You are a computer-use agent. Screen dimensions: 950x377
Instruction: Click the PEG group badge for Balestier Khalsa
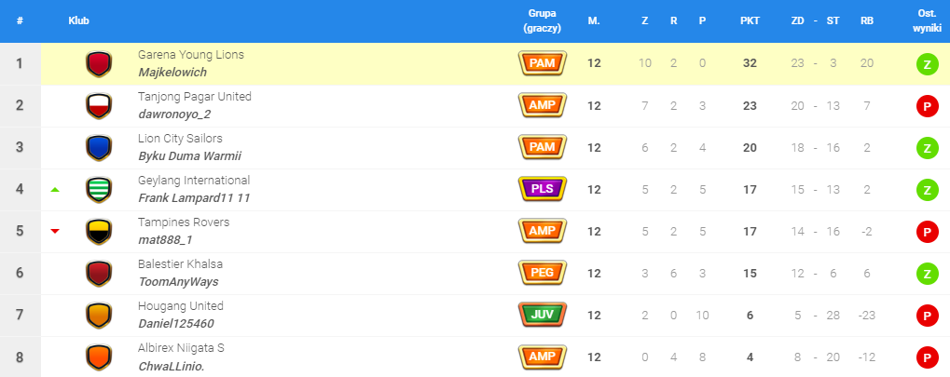pyautogui.click(x=541, y=273)
